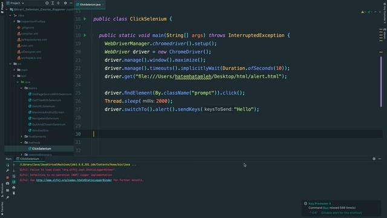Viewport: 387px width, 218px height.
Task: Hide the Run panel with the minus icon
Action: [x=380, y=159]
